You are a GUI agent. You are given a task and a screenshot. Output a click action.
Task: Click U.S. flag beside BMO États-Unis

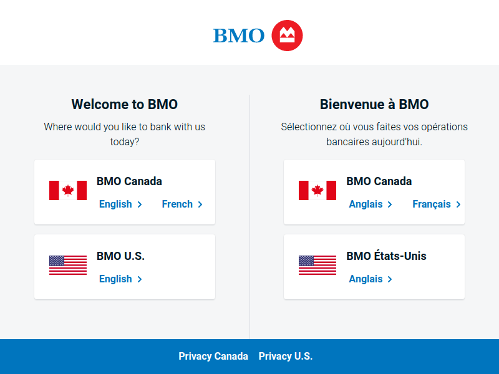(317, 266)
